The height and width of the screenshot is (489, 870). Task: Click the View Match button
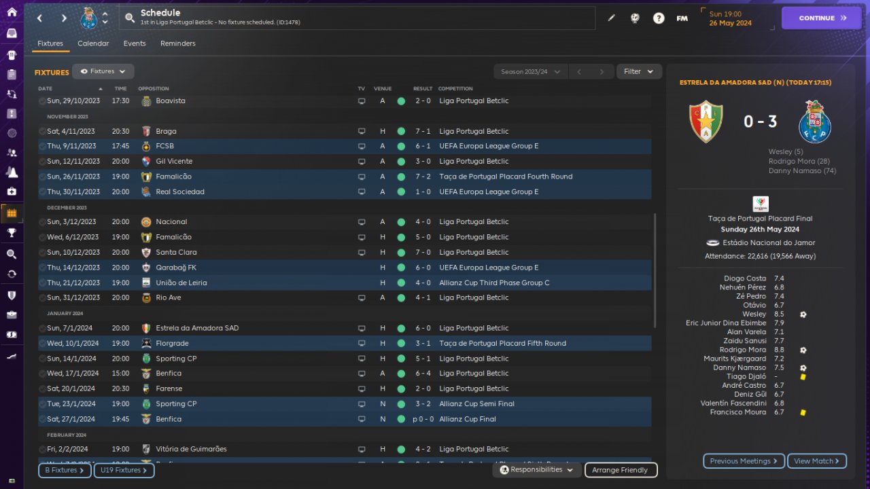click(x=817, y=461)
